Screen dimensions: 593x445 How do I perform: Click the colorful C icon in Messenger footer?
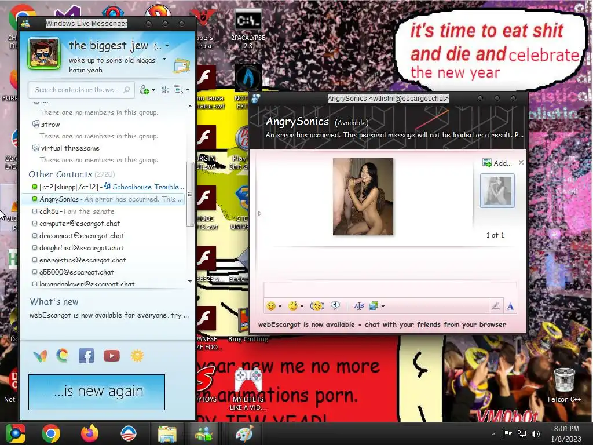(63, 356)
